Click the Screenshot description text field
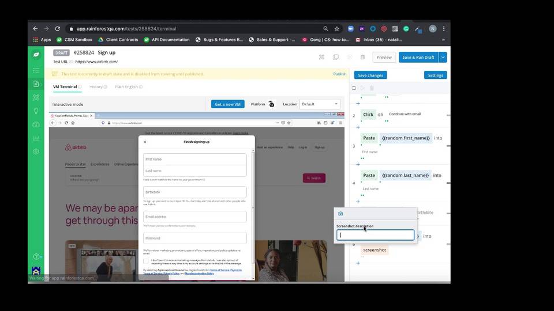The width and height of the screenshot is (554, 311). tap(375, 235)
